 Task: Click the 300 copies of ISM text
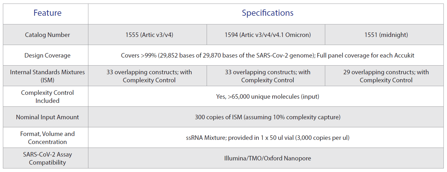(x=268, y=117)
